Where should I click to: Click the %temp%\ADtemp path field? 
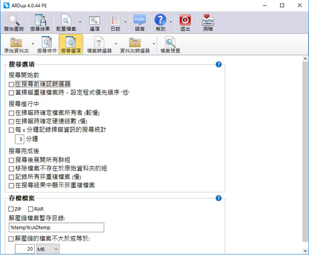(57, 228)
